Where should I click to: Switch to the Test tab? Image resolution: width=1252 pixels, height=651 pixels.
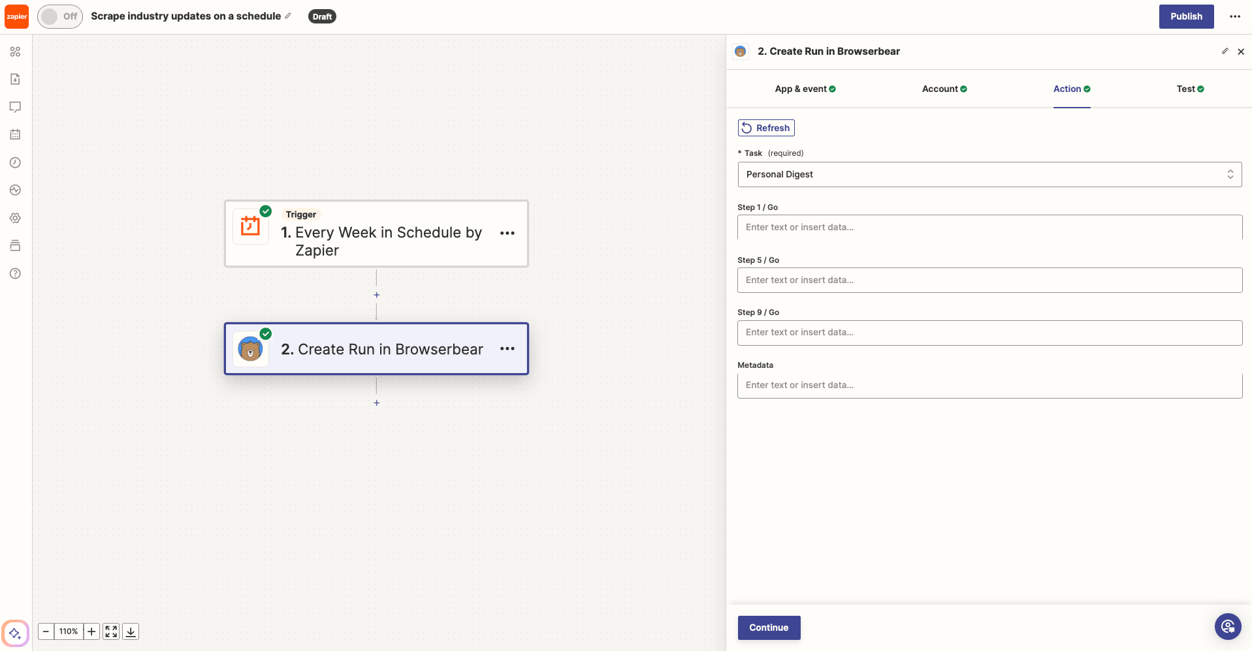point(1190,89)
